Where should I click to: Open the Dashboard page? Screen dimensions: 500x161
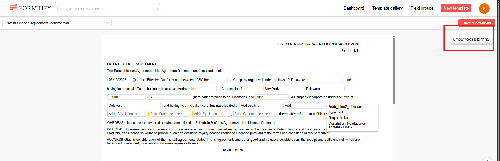pyautogui.click(x=354, y=8)
